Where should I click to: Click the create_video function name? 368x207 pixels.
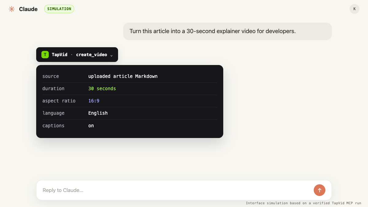(91, 55)
